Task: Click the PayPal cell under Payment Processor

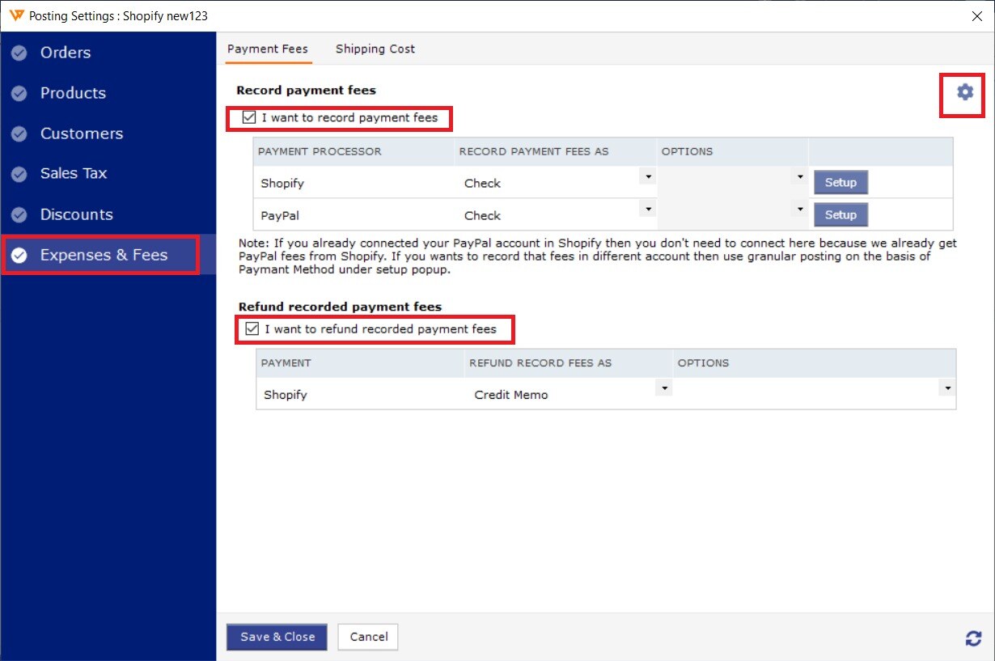Action: click(x=354, y=215)
